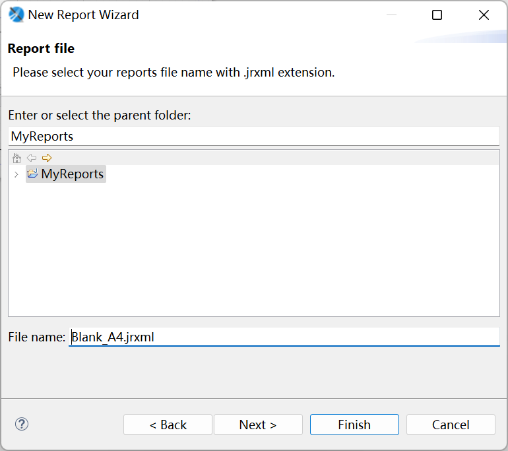Return to previous page with Back button
The image size is (508, 451).
[168, 425]
